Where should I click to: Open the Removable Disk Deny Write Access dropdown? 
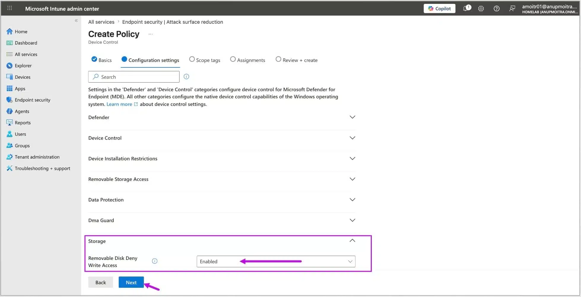(276, 261)
